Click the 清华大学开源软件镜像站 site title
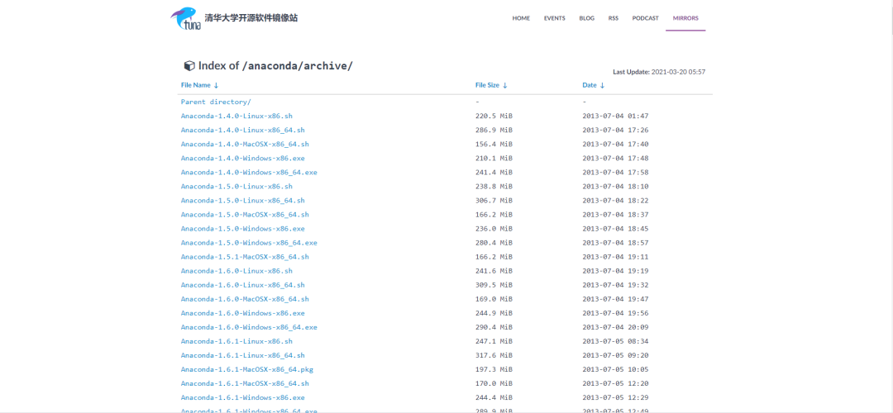Screen dimensions: 893x413 (251, 17)
